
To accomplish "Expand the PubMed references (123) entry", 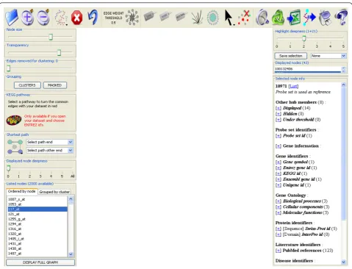I will [279, 251].
